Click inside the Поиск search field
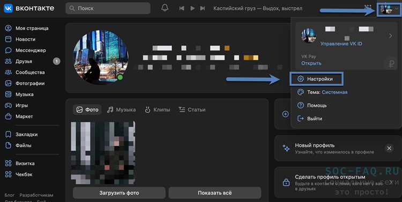This screenshot has width=402, height=202. [108, 9]
